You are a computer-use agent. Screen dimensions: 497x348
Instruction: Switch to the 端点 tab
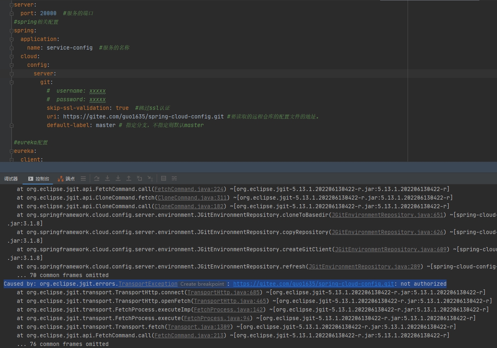70,178
